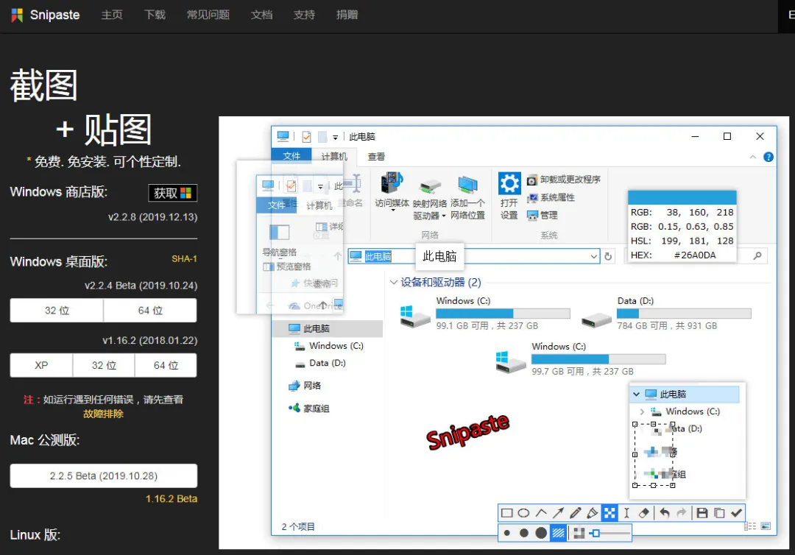The image size is (795, 555).
Task: Open the 常见问题 nav item
Action: (x=208, y=15)
